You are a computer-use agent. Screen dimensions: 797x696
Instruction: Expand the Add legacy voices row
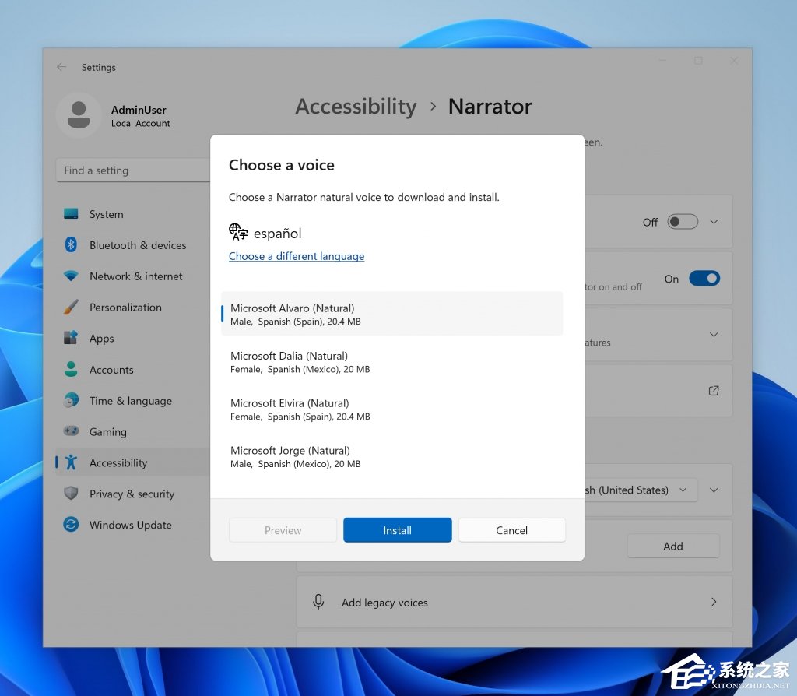click(x=713, y=602)
